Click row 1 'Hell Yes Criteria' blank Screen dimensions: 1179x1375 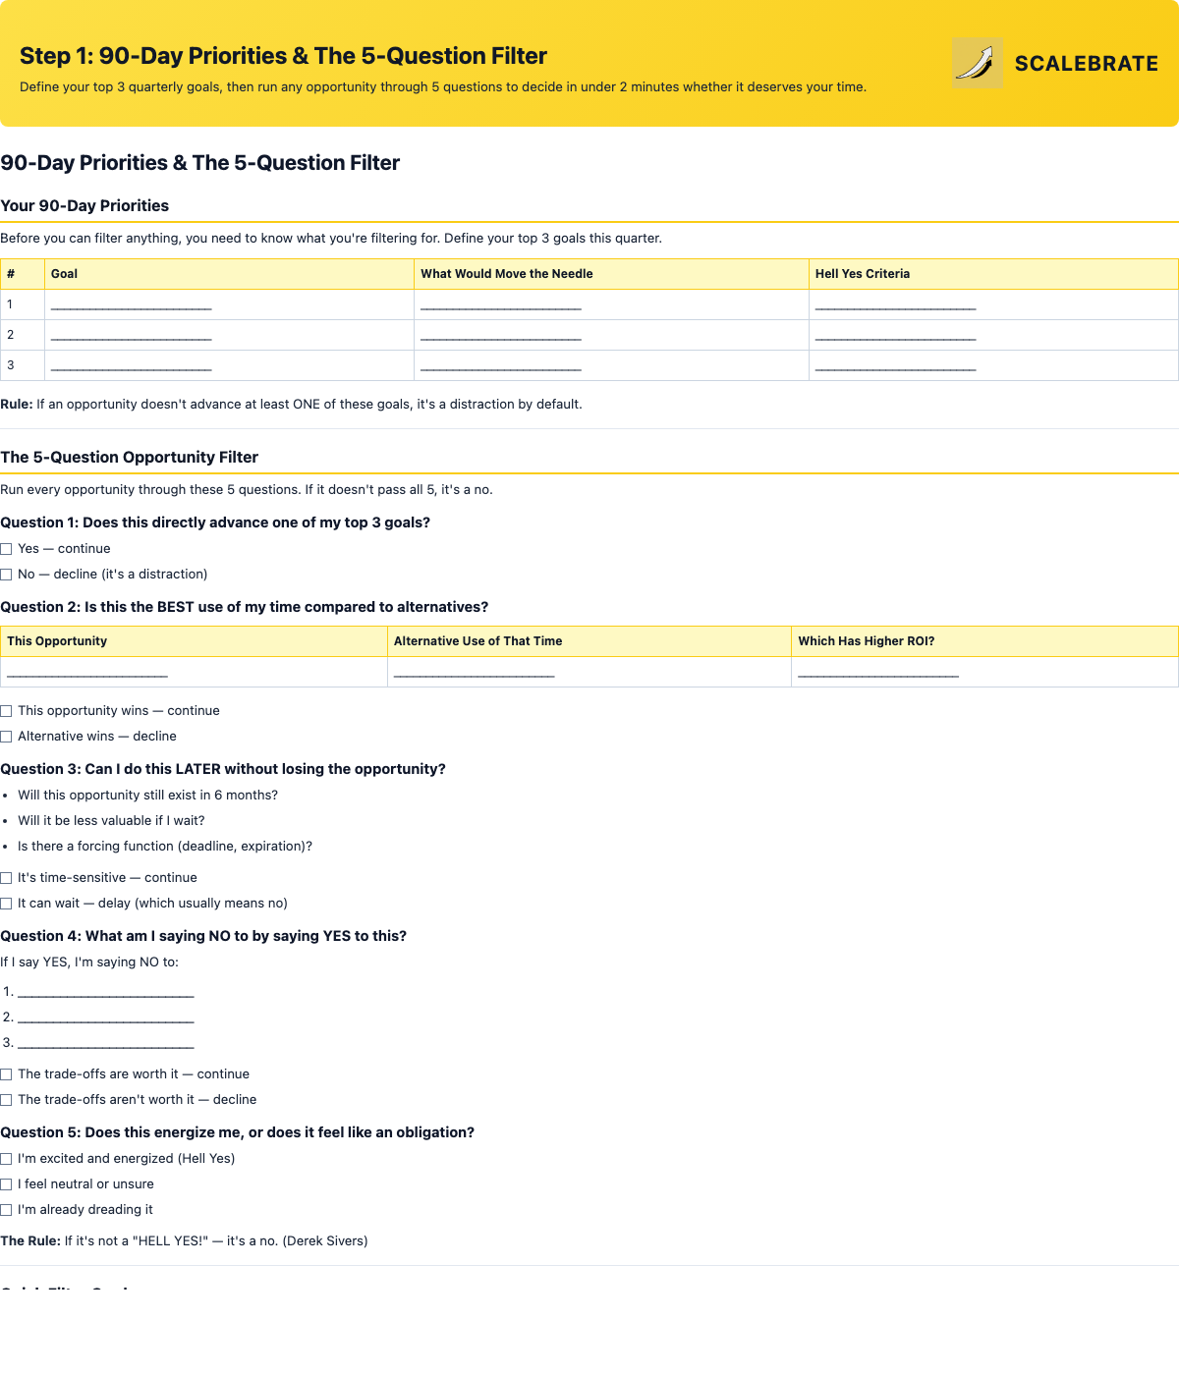pyautogui.click(x=895, y=305)
